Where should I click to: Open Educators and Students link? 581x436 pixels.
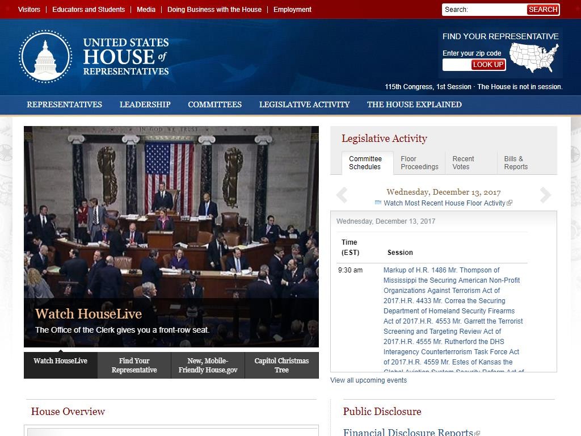click(89, 9)
